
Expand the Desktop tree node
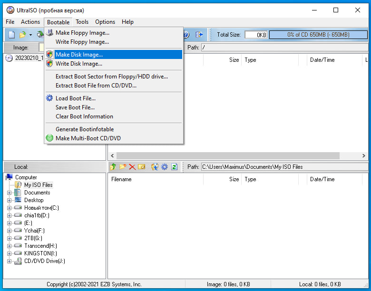9,200
